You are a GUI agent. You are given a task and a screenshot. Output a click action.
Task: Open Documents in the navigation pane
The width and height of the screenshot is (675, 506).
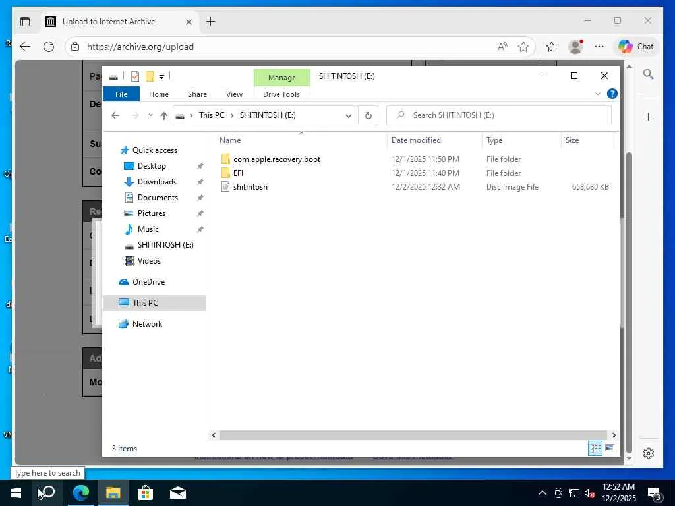(158, 198)
